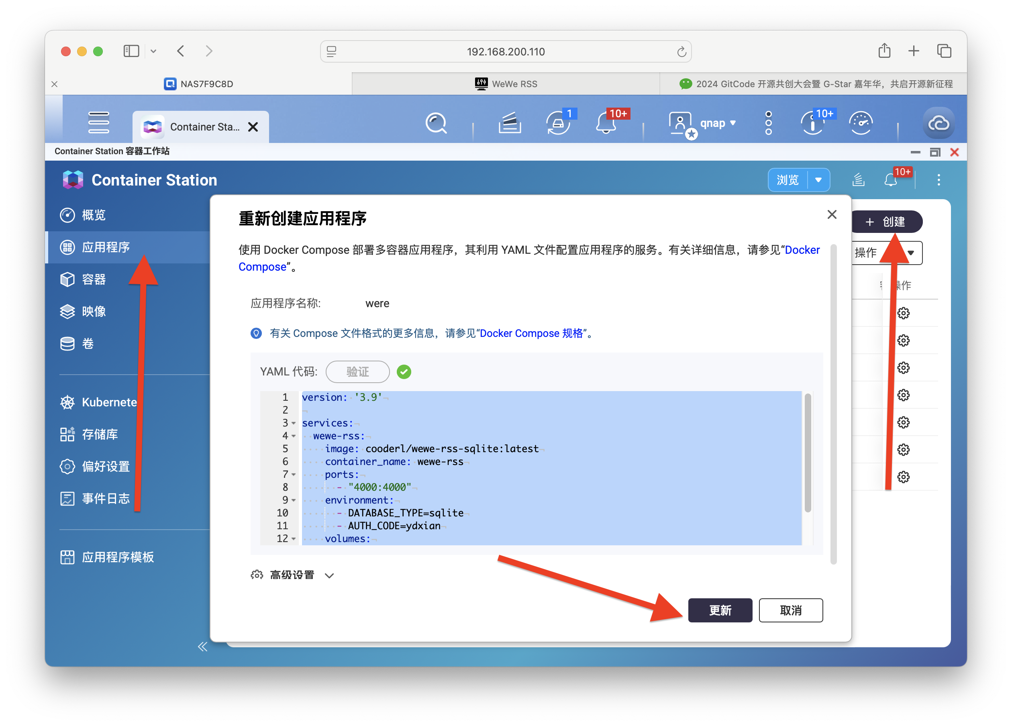
Task: Toggle the Safari sidebar icon
Action: click(x=131, y=51)
